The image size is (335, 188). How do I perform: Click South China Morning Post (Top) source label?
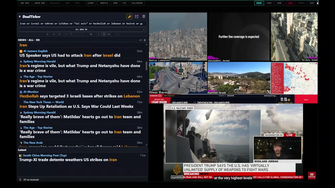point(45,155)
